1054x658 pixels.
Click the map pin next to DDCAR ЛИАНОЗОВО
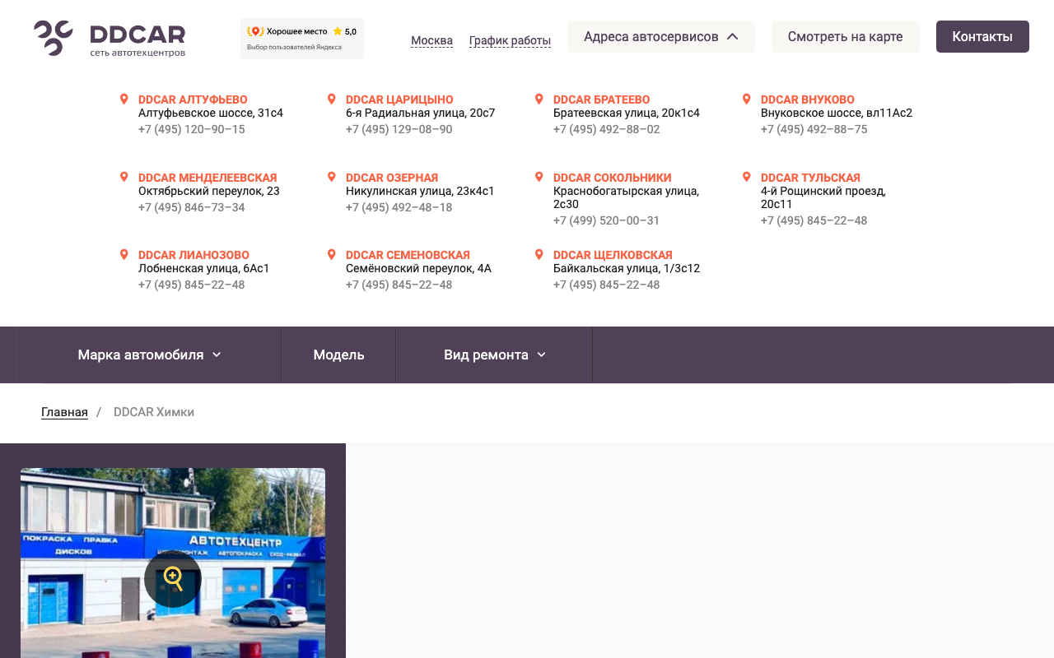(124, 255)
